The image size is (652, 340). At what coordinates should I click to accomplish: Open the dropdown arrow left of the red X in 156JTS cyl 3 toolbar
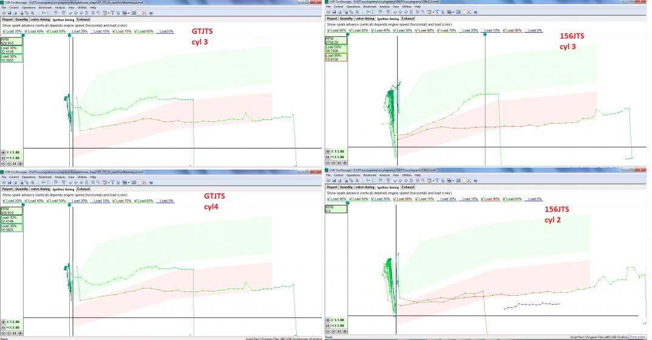453,12
